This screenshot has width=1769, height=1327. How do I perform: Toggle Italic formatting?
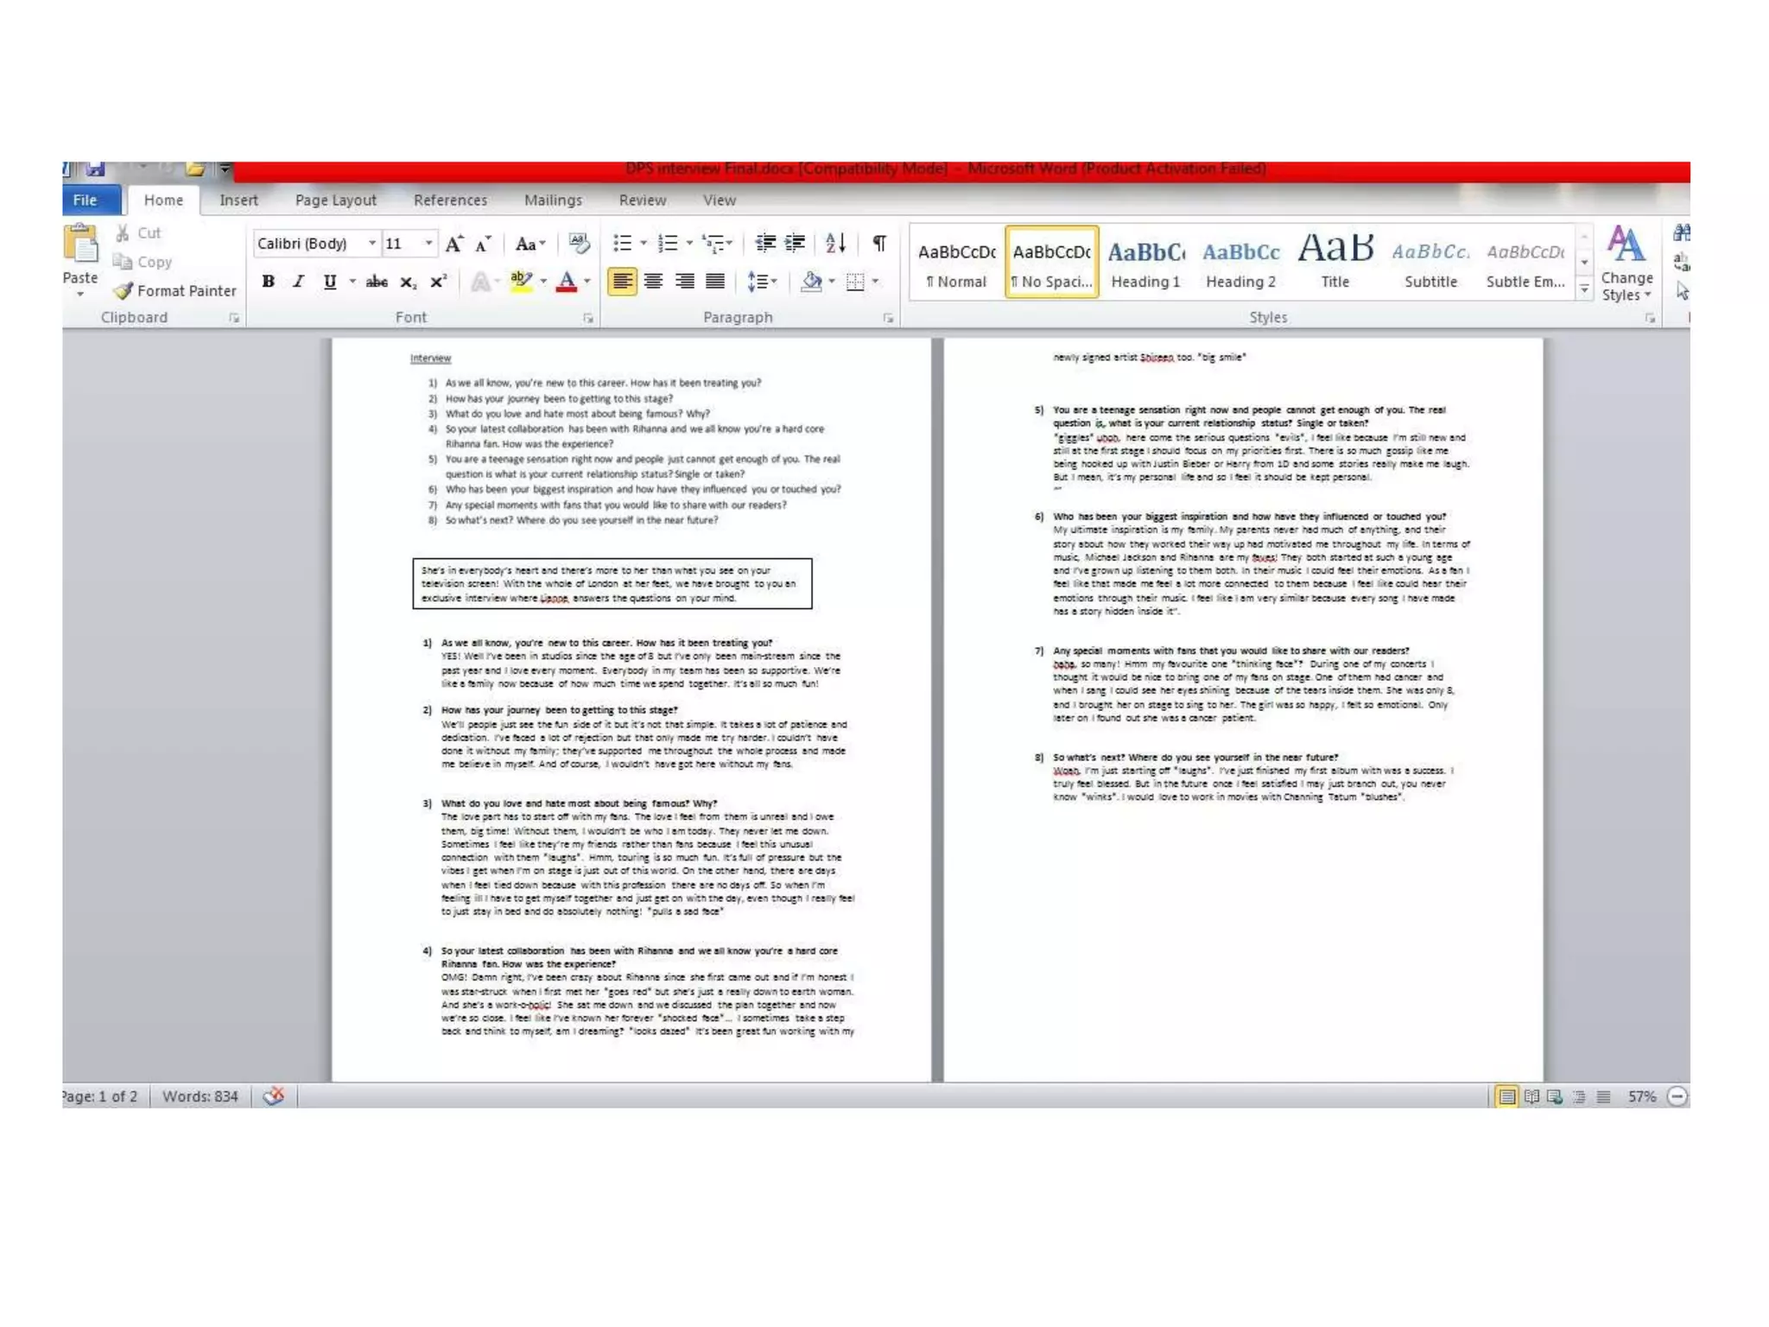(299, 282)
